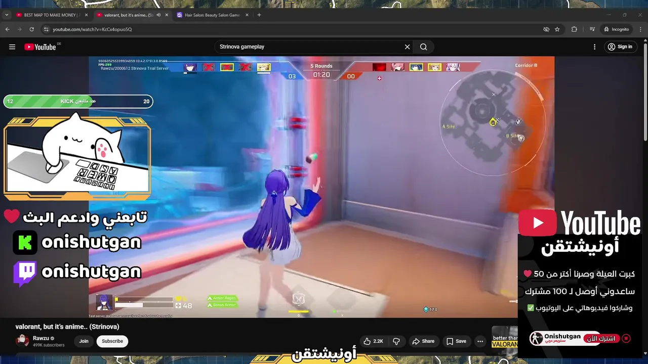The height and width of the screenshot is (364, 648).
Task: Close the Hair Salon tab
Action: [247, 15]
